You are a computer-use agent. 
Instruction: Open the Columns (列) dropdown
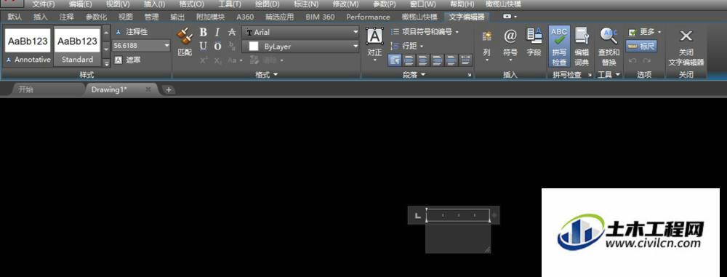(487, 45)
